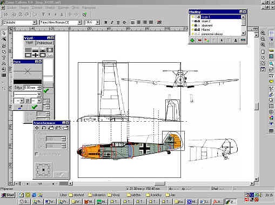Switch to the Průhlednost tab
Screen dimensions: 275x205
coord(45,43)
